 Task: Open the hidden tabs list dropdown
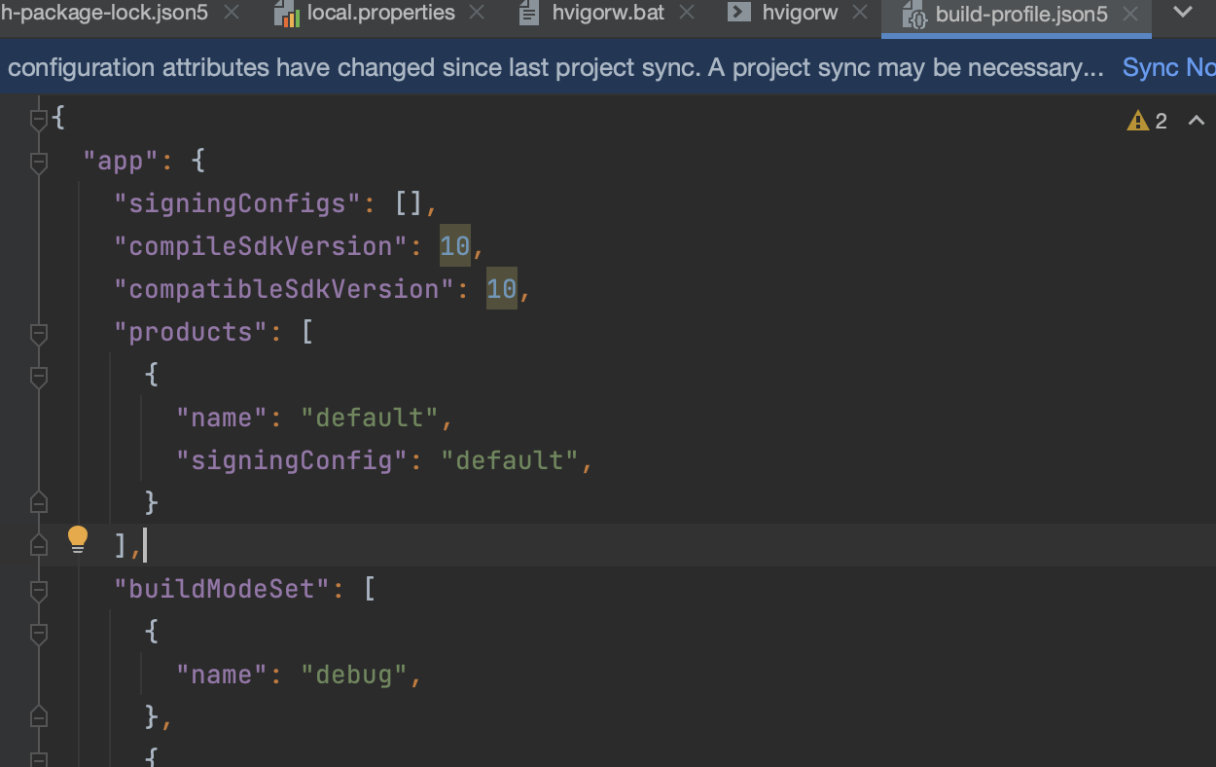(x=1183, y=13)
